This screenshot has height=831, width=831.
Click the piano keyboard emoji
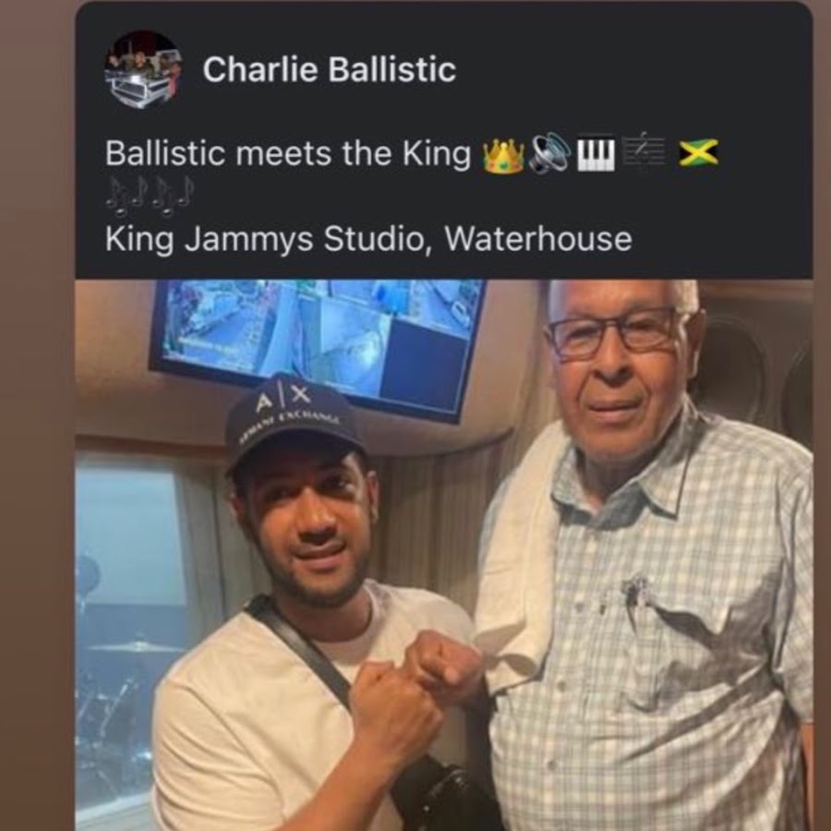point(596,155)
